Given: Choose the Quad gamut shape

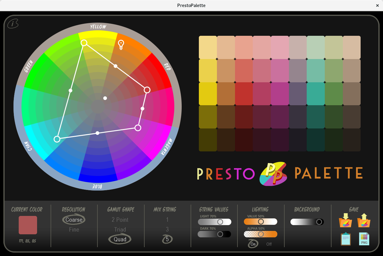Looking at the screenshot, I should click(120, 239).
